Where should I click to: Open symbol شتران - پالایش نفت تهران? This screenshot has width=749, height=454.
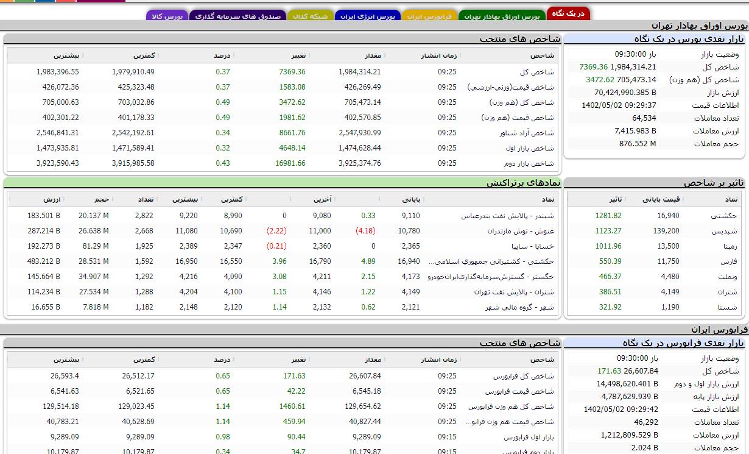515,292
